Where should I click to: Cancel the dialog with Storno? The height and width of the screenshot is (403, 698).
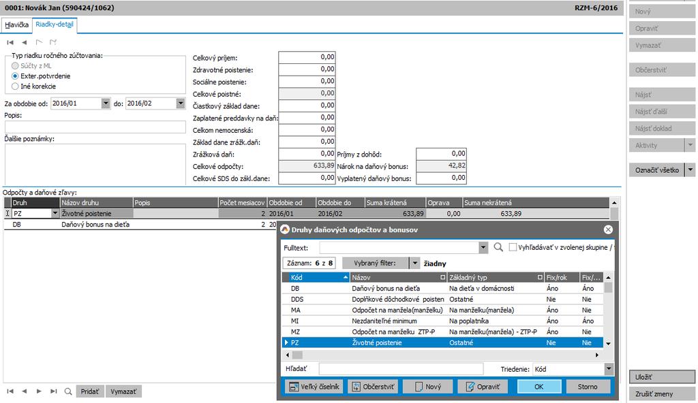tap(588, 387)
